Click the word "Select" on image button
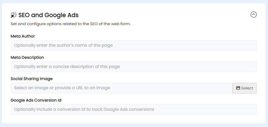The height and width of the screenshot is (127, 268). click(x=247, y=88)
